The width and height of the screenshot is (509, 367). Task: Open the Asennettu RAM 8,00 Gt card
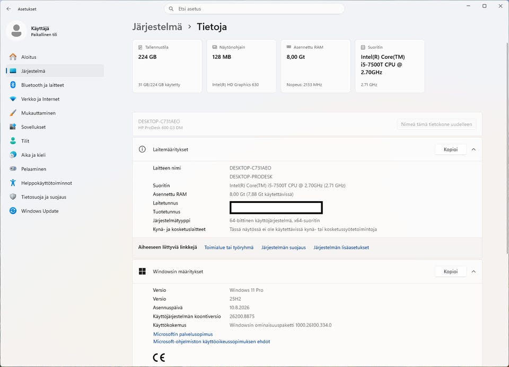[315, 66]
